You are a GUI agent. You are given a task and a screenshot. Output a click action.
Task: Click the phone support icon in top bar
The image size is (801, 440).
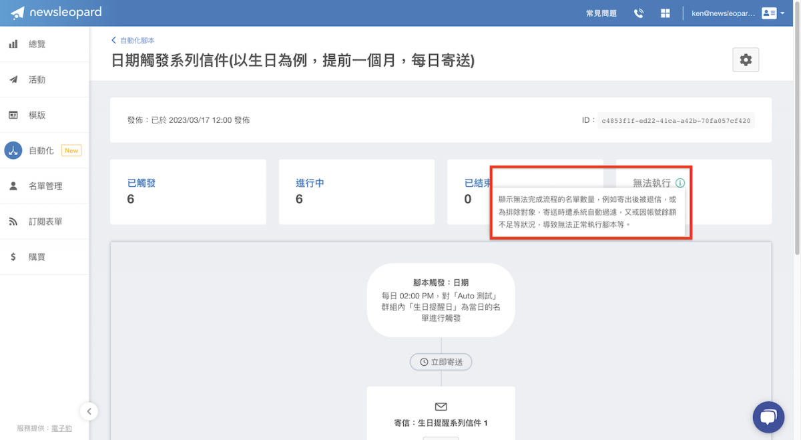[x=638, y=13]
